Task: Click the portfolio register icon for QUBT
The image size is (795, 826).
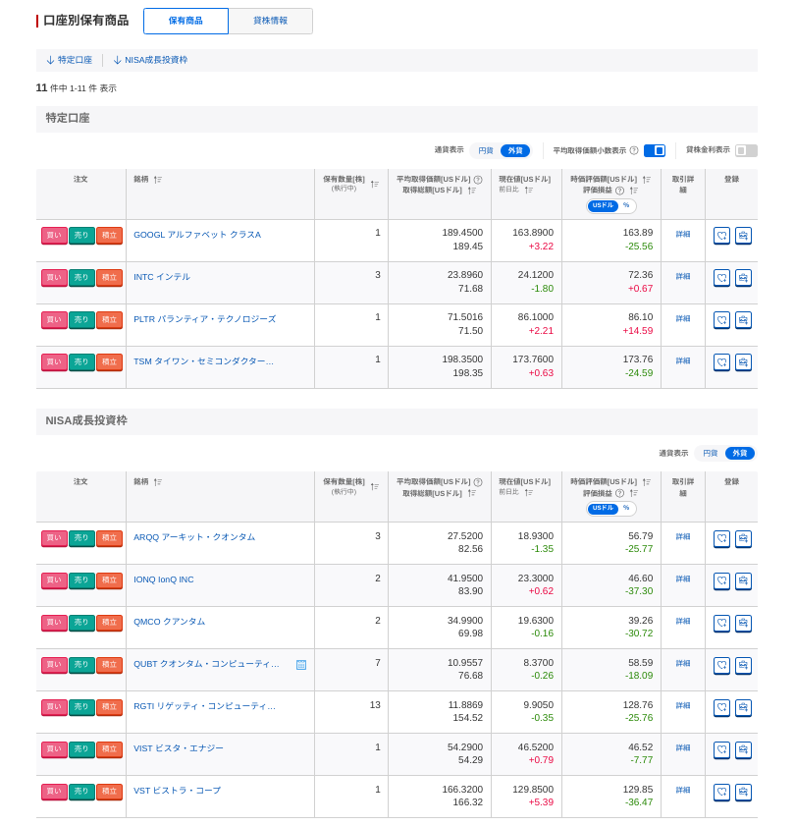Action: [x=743, y=665]
